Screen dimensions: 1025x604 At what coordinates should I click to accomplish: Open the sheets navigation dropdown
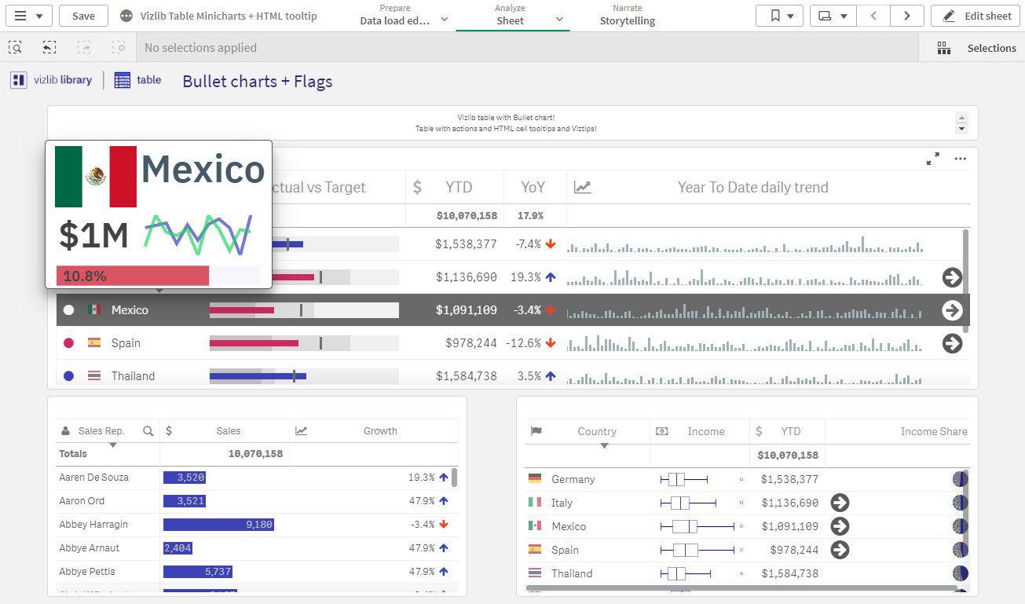pyautogui.click(x=842, y=15)
